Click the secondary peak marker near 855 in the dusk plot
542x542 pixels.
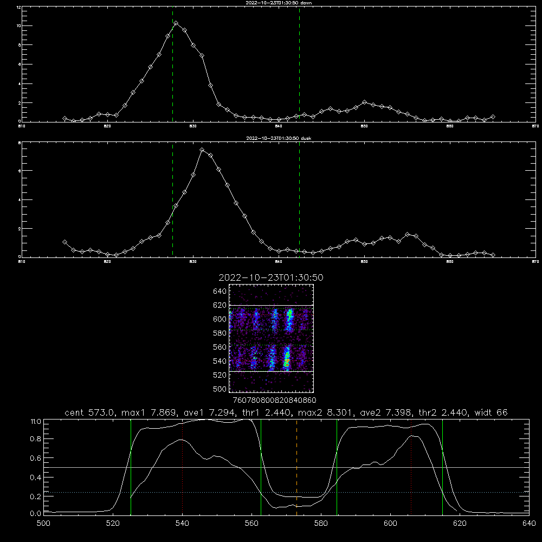pyautogui.click(x=407, y=234)
